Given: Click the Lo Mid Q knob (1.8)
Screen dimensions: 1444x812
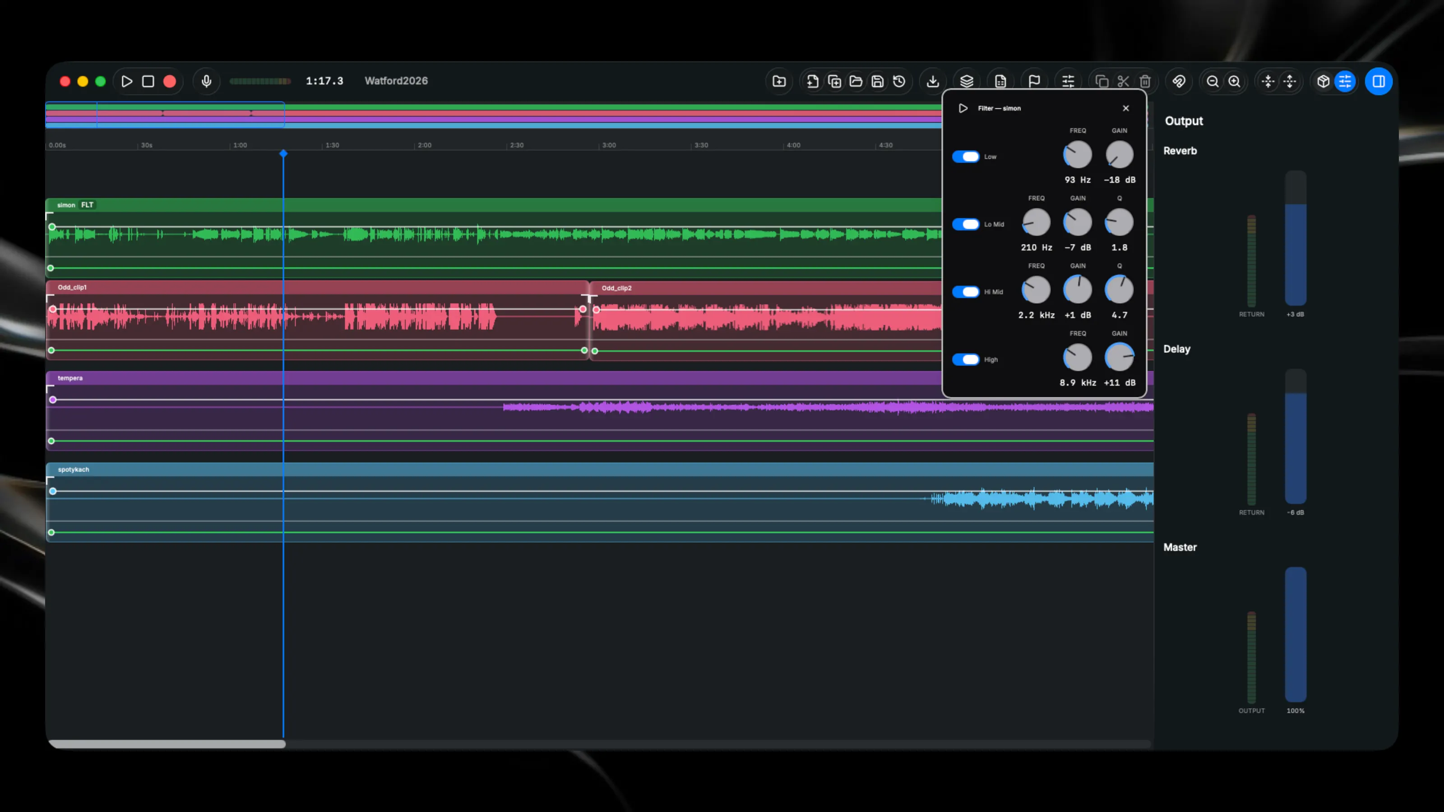Looking at the screenshot, I should coord(1120,222).
